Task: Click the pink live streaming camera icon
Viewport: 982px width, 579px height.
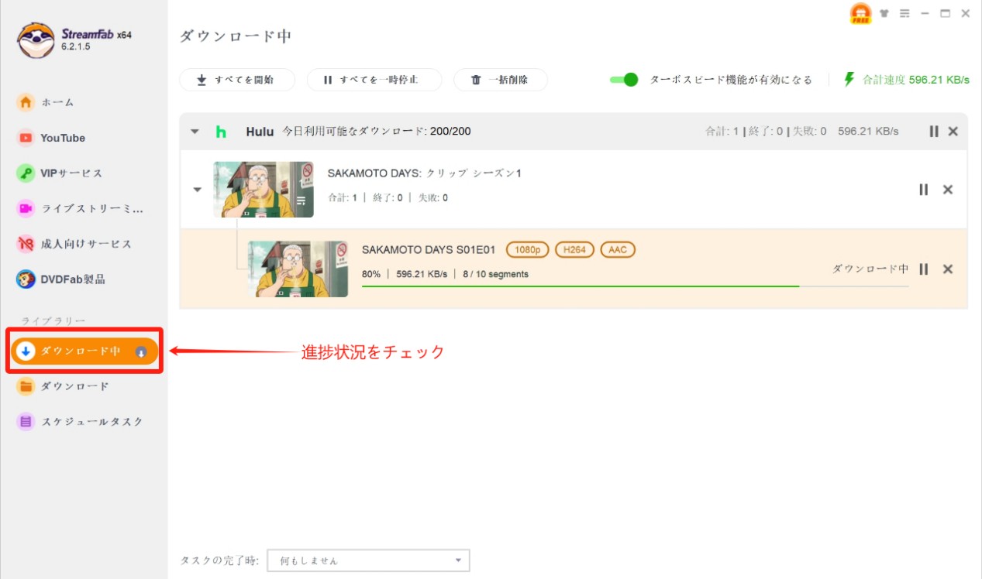Action: pyautogui.click(x=26, y=208)
